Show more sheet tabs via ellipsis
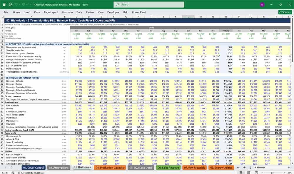Viewport: 294px width, 174px height. point(238,168)
